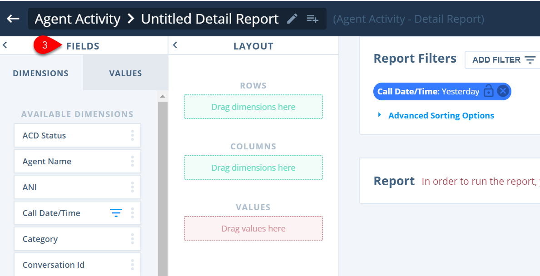
Task: Open ACD Status dimension options menu
Action: (132, 135)
